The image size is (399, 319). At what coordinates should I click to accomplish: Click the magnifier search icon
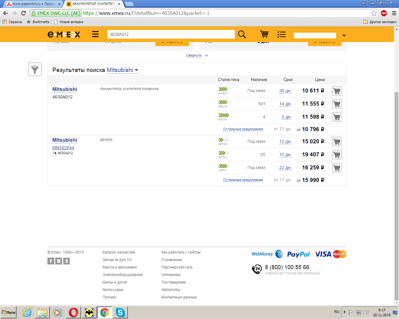242,34
